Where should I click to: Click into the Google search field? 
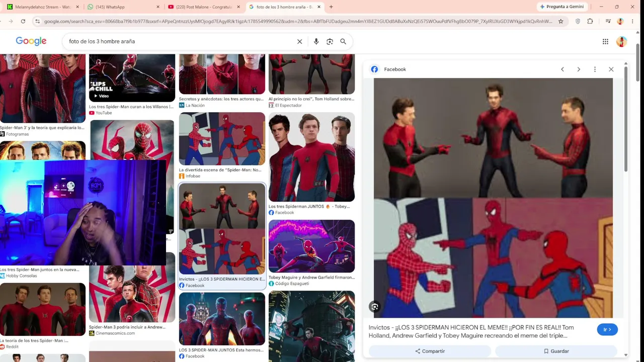tap(181, 42)
